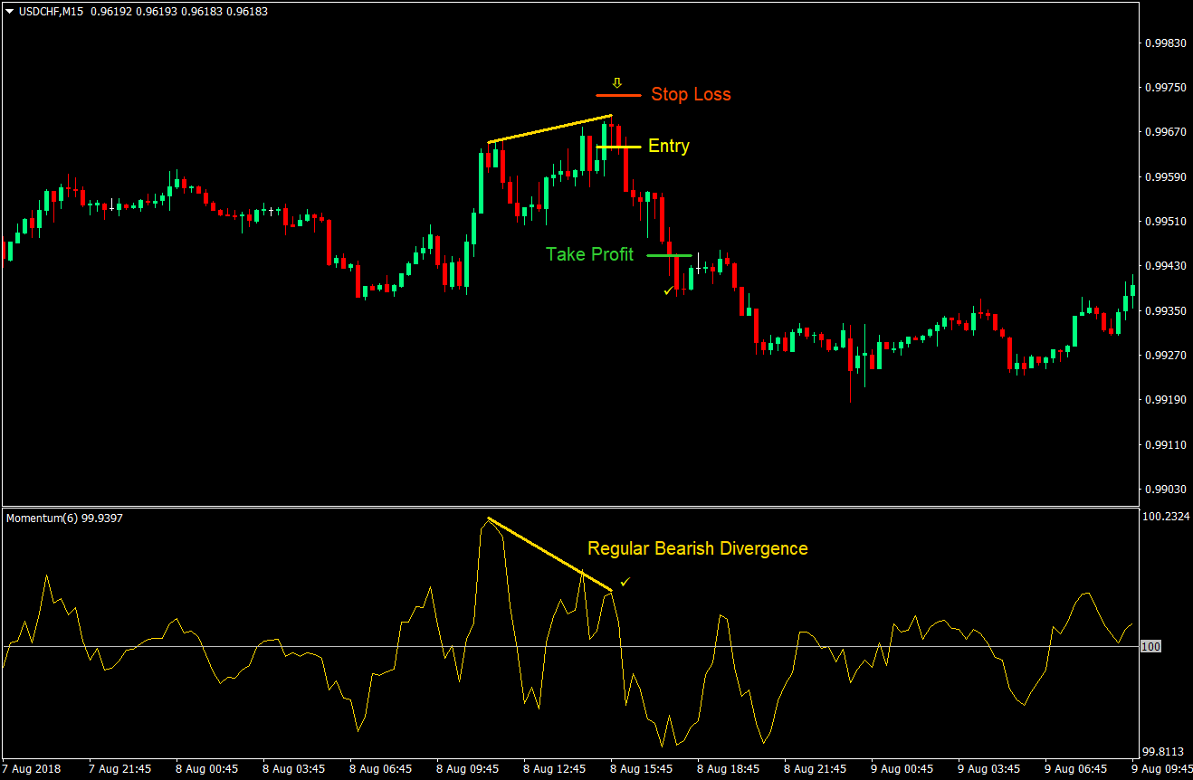Click the Entry text label
Screen dimensions: 1193x780
pos(668,147)
